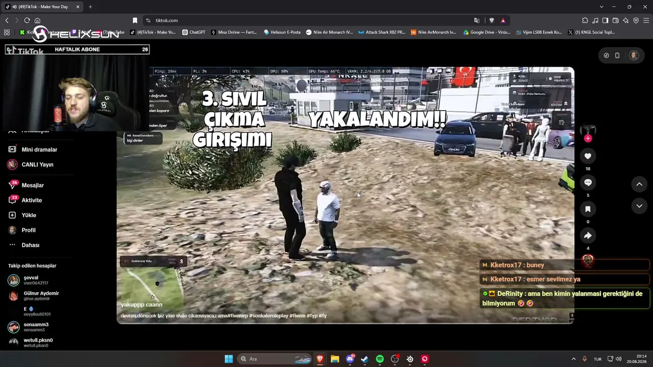Open the KNGL Social Topl bookmark
The width and height of the screenshot is (653, 367).
[591, 32]
